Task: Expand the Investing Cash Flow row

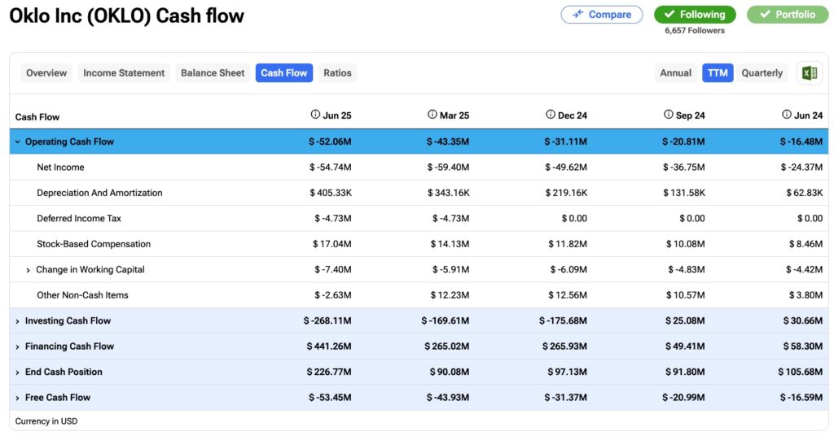Action: click(18, 321)
